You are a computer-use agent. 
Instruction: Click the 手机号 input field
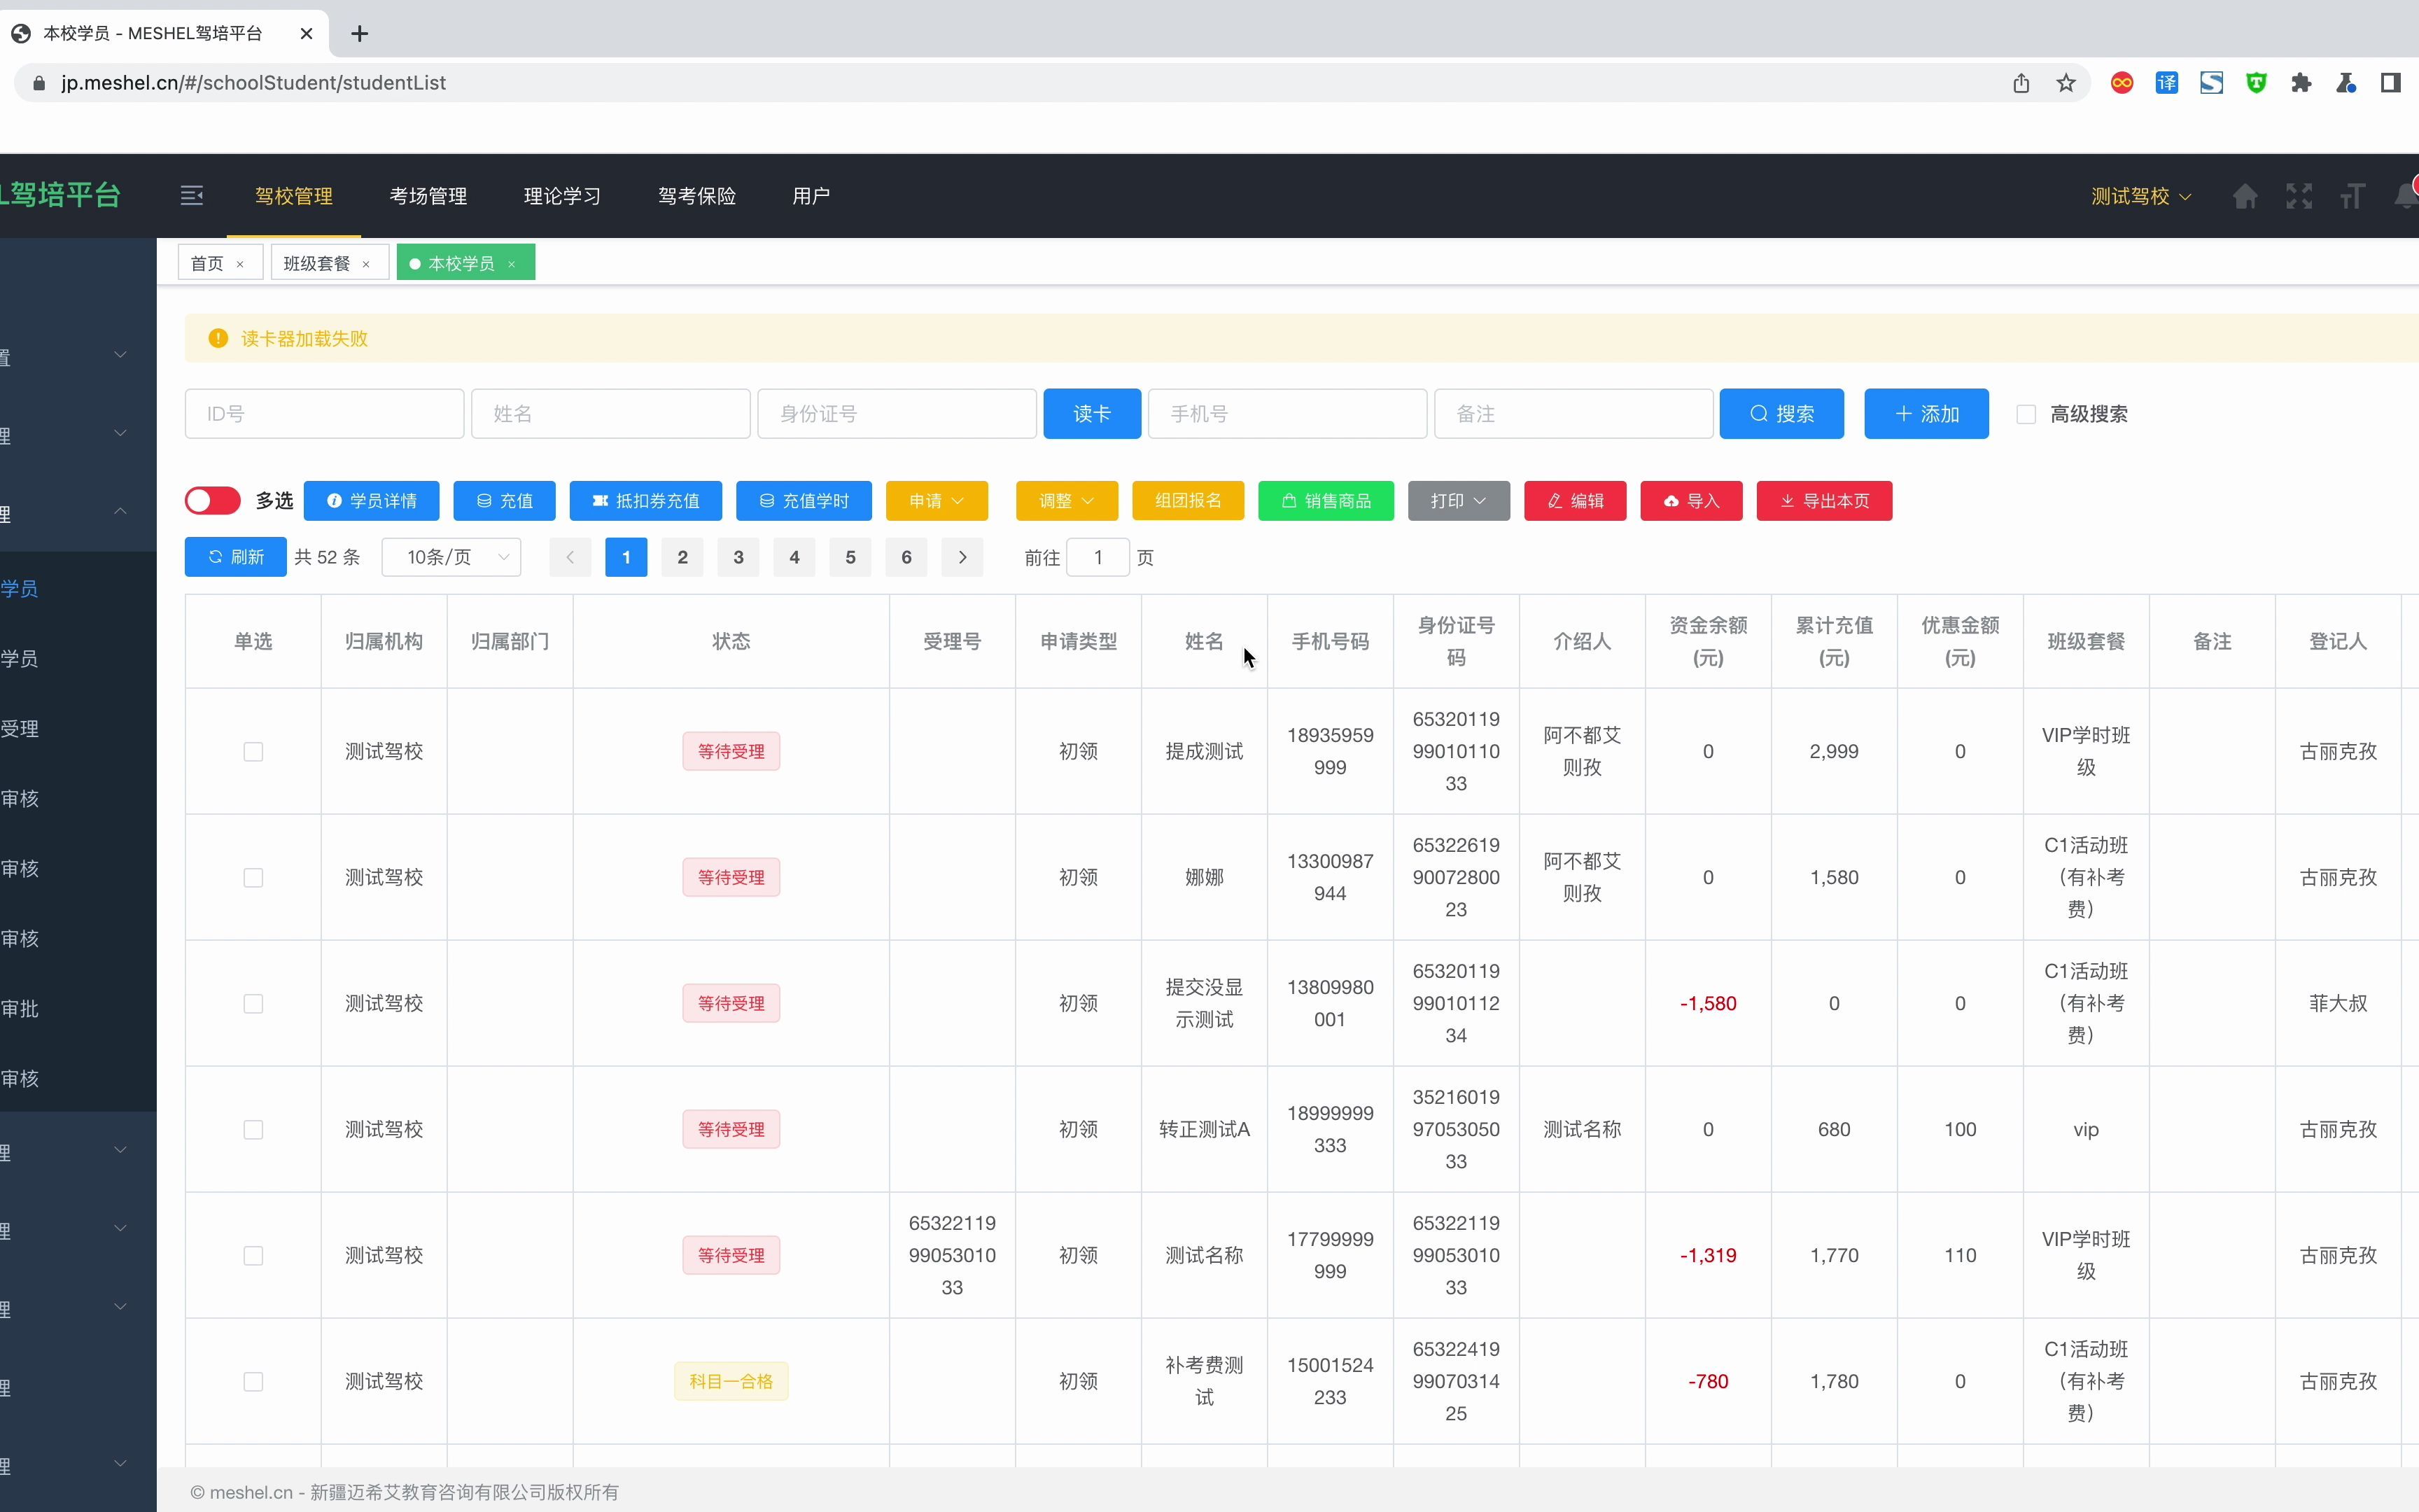coord(1286,414)
